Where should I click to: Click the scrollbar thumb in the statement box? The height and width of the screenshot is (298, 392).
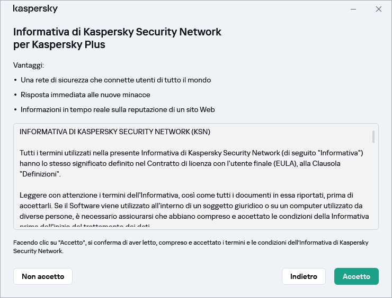coord(373,137)
